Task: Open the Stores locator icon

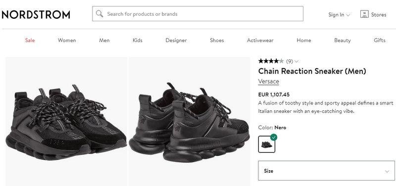Action: (x=364, y=14)
